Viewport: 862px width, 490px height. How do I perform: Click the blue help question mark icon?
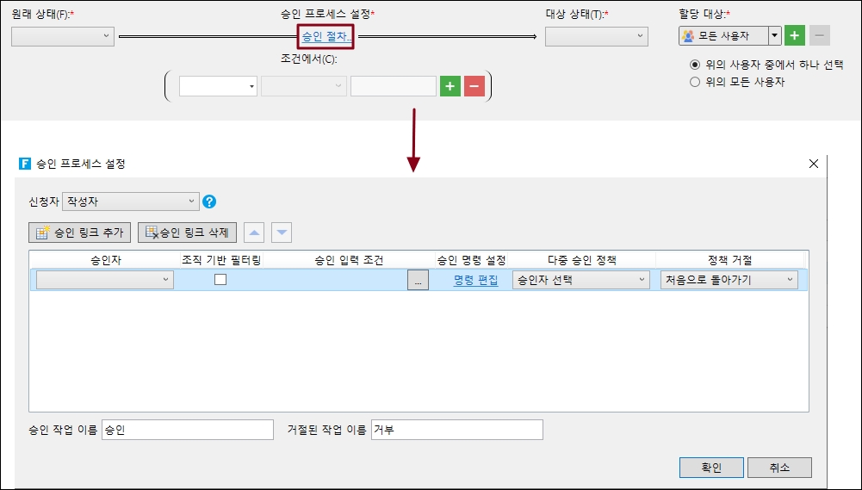point(208,202)
